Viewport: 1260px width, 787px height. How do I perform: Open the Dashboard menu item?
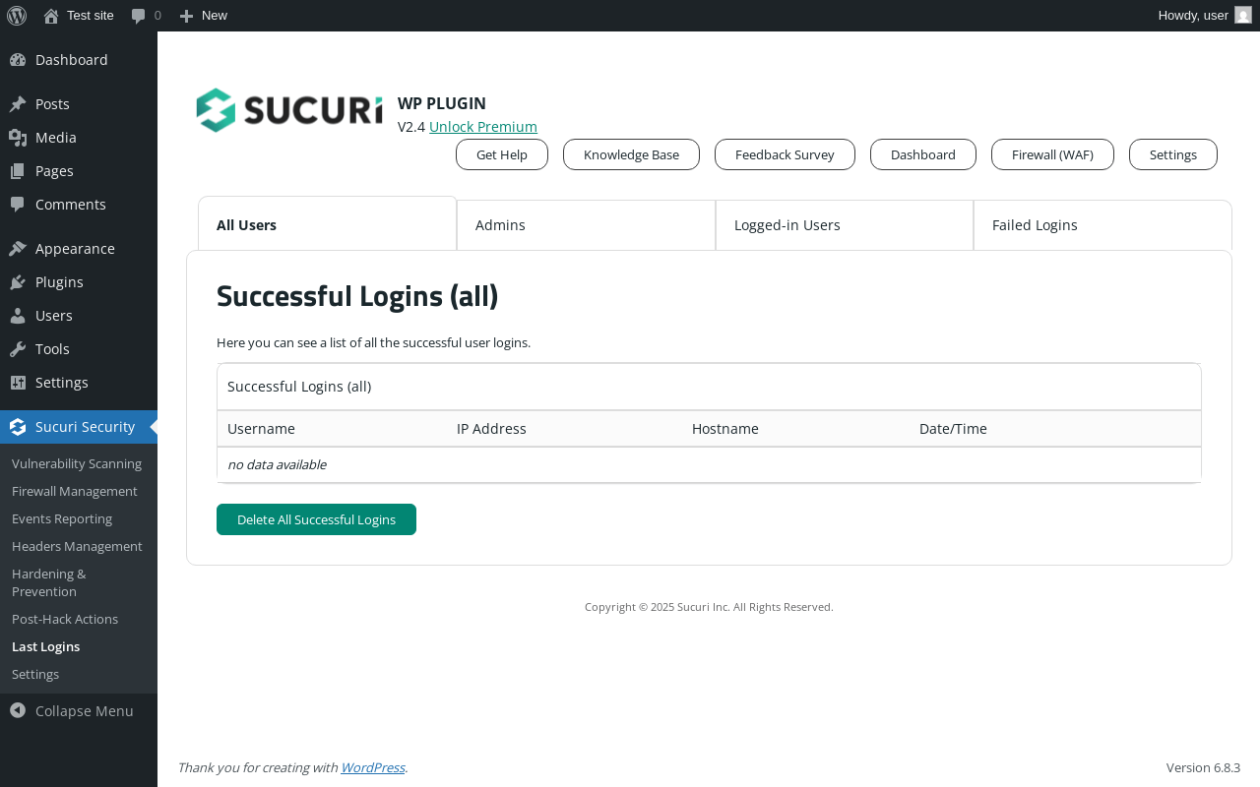tap(79, 60)
